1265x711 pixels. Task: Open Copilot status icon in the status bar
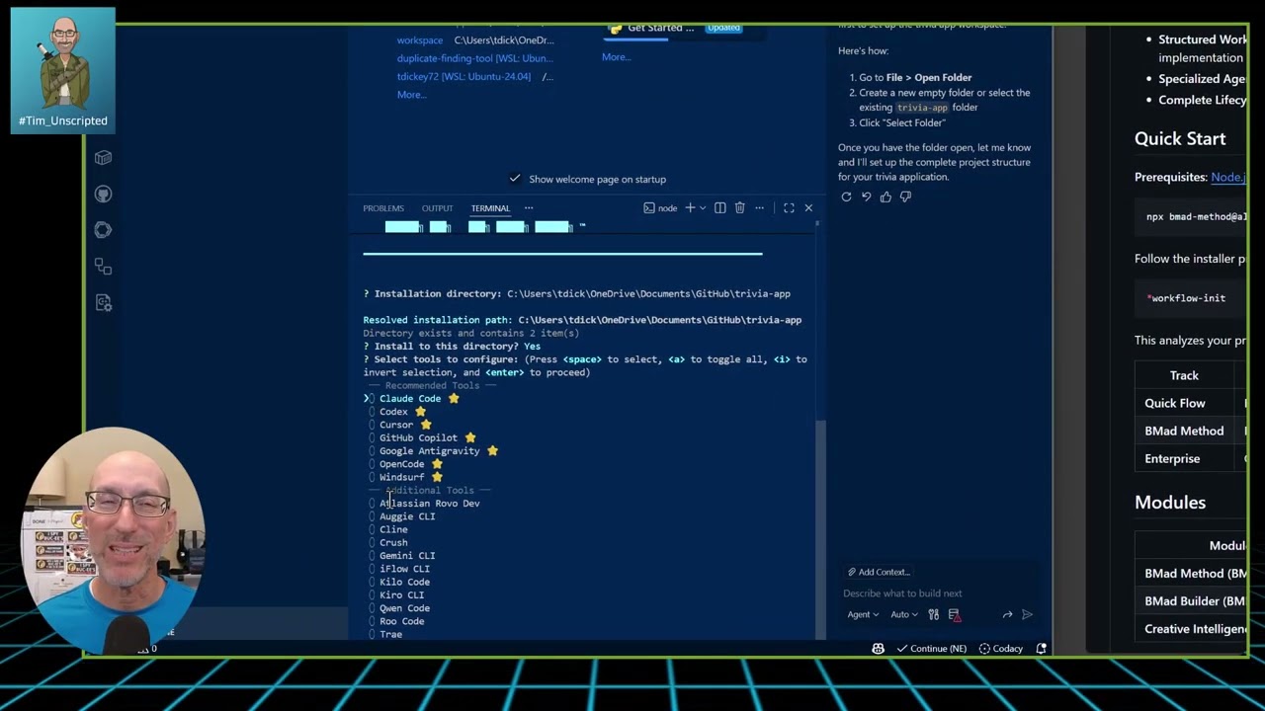(x=878, y=649)
